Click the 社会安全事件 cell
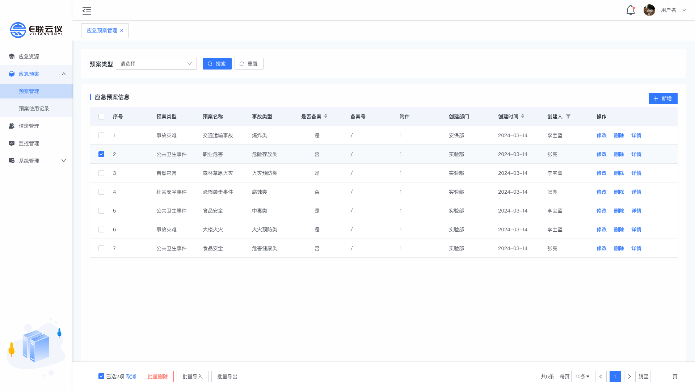The width and height of the screenshot is (695, 391). pos(172,192)
